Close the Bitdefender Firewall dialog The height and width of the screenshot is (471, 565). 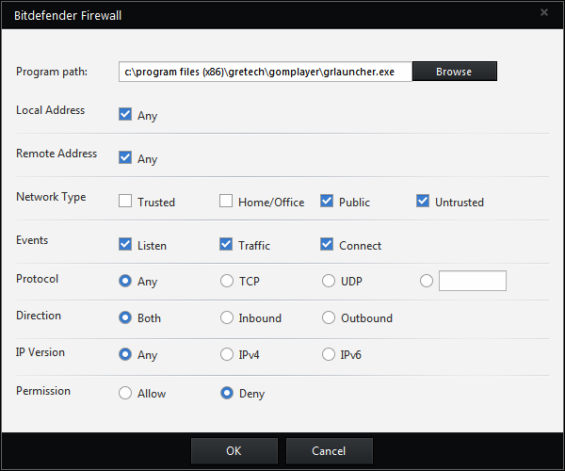point(544,12)
